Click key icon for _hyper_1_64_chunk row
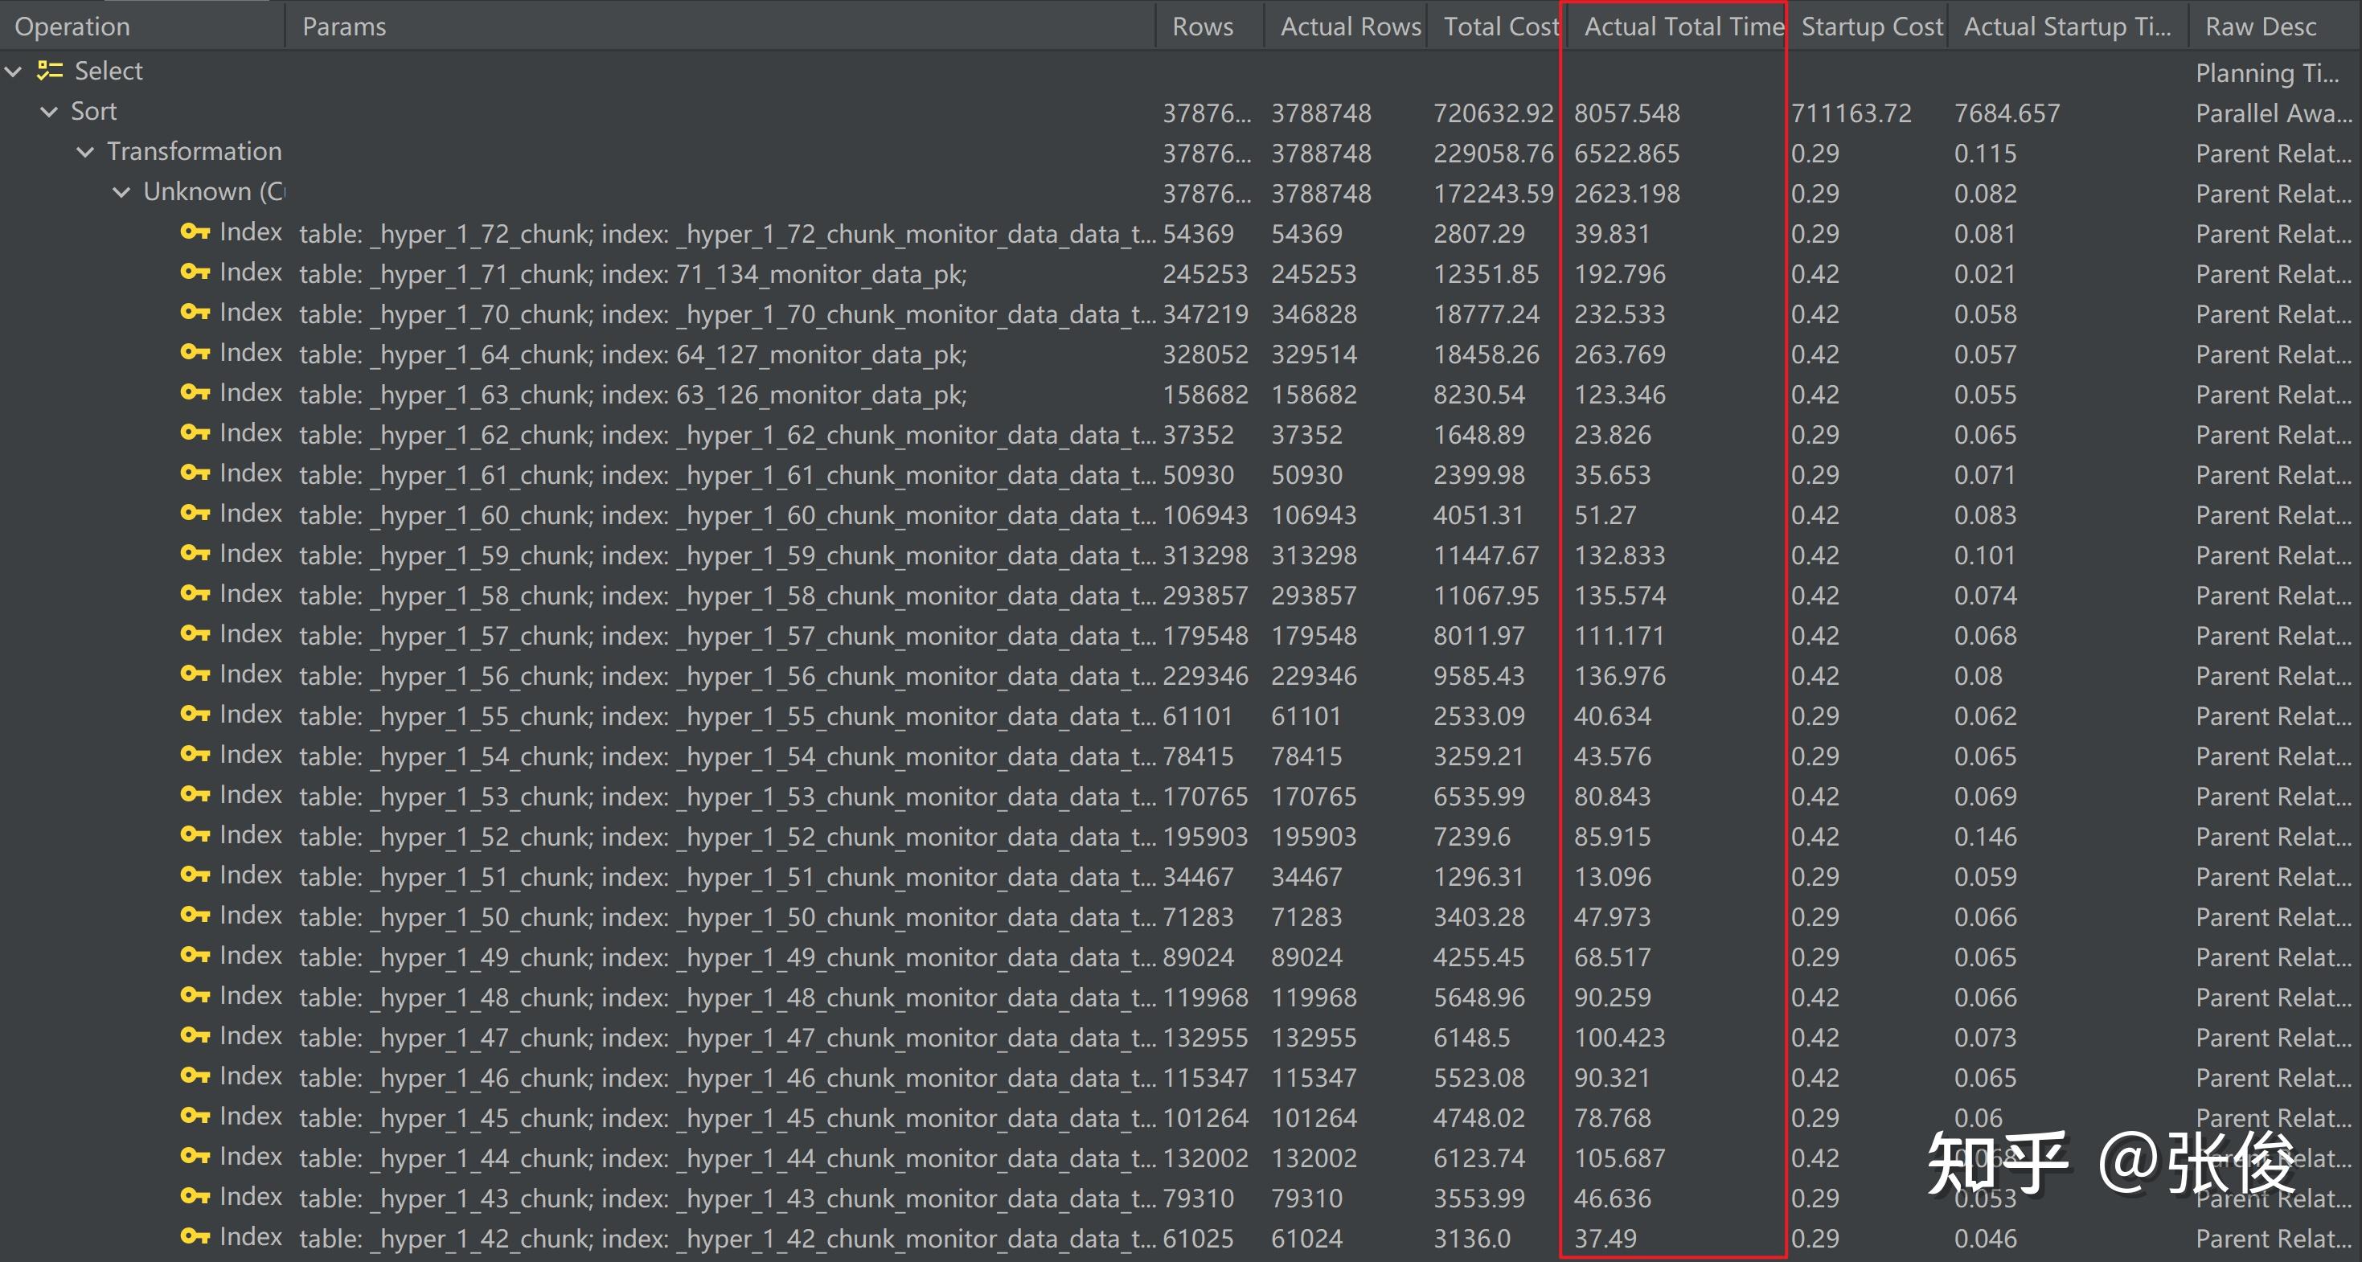Image resolution: width=2362 pixels, height=1262 pixels. [x=195, y=353]
